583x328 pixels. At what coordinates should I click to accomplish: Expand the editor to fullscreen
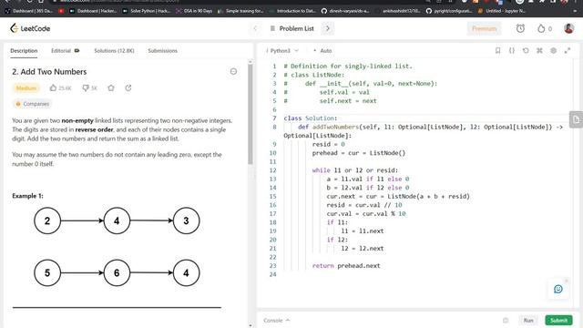pos(568,51)
